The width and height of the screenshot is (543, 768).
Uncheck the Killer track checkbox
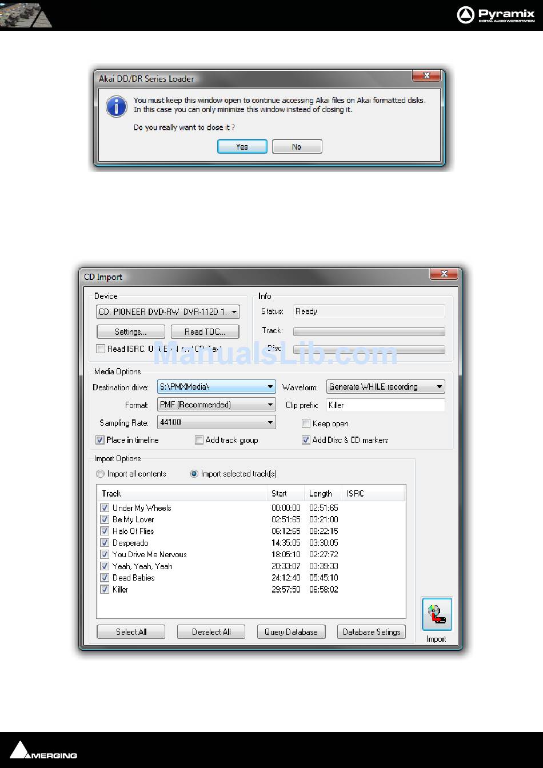coord(105,589)
